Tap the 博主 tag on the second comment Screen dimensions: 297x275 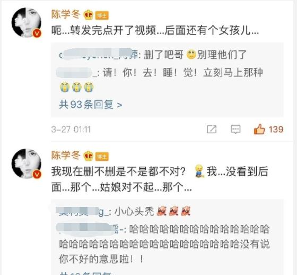(102, 157)
